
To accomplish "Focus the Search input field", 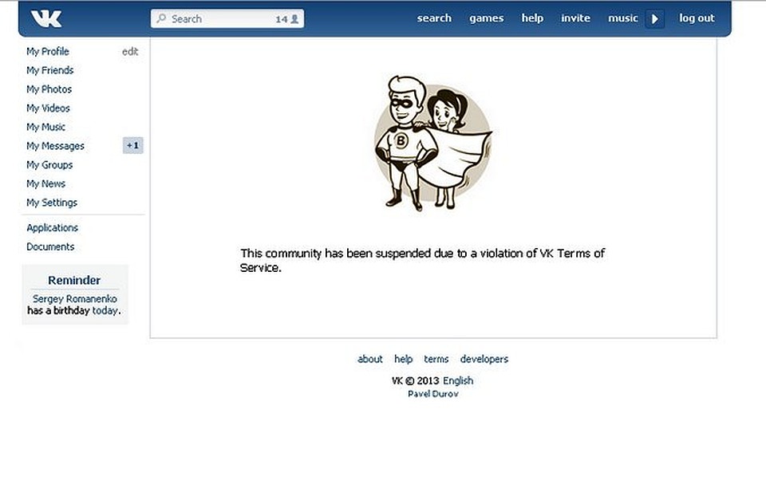I will click(x=227, y=18).
